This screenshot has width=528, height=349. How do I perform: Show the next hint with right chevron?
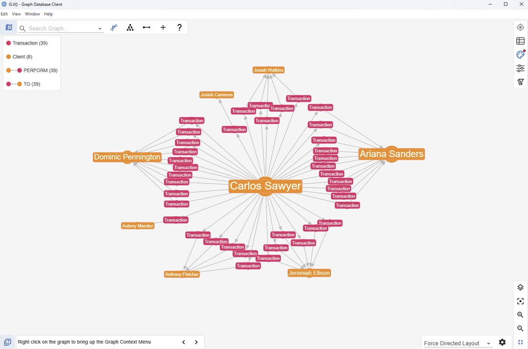point(196,342)
